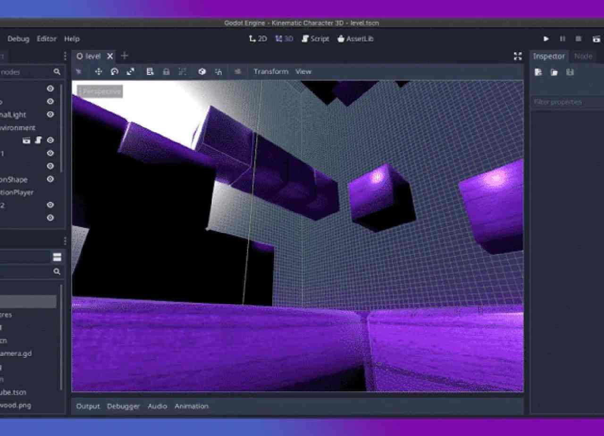Image resolution: width=604 pixels, height=436 pixels.
Task: Toggle the local space cube icon
Action: (x=202, y=72)
